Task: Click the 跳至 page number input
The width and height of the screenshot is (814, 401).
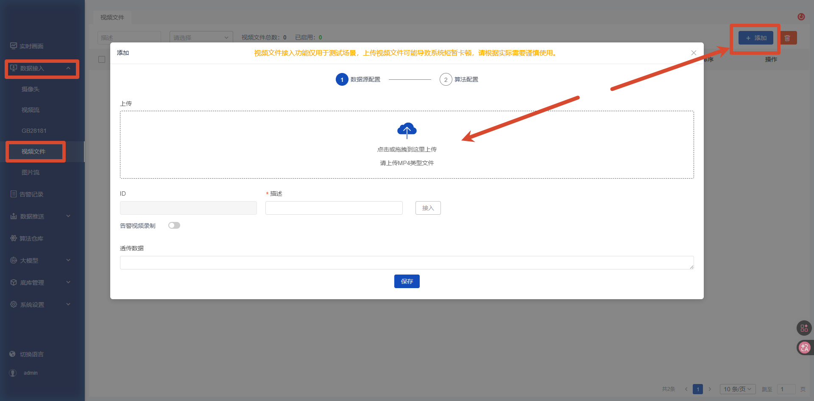Action: 786,389
